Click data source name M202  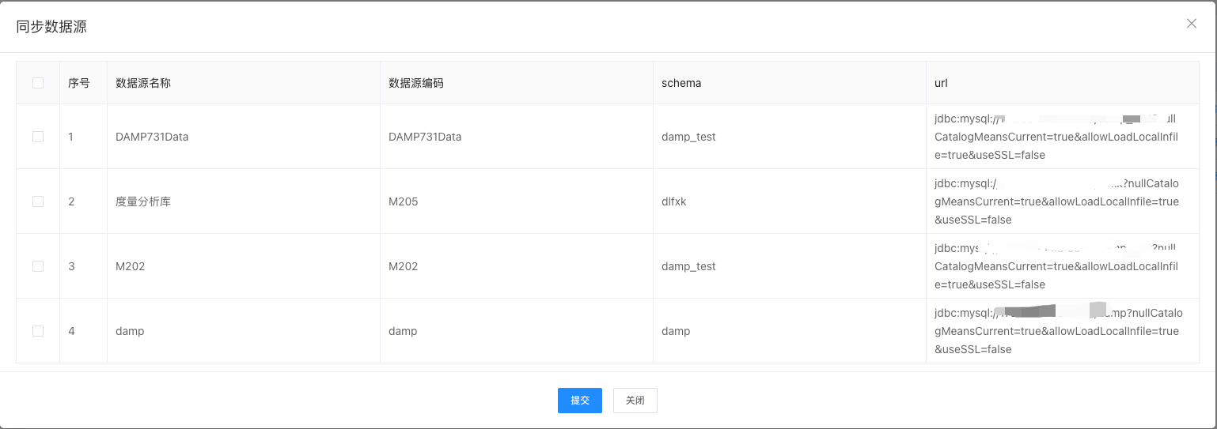(131, 266)
